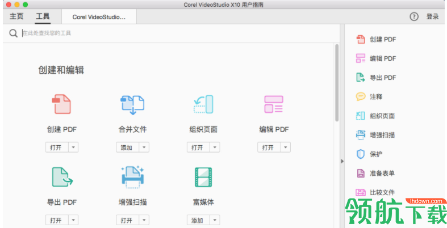Switch to the 主页 tab
Screen dimensions: 447x228
tap(16, 16)
